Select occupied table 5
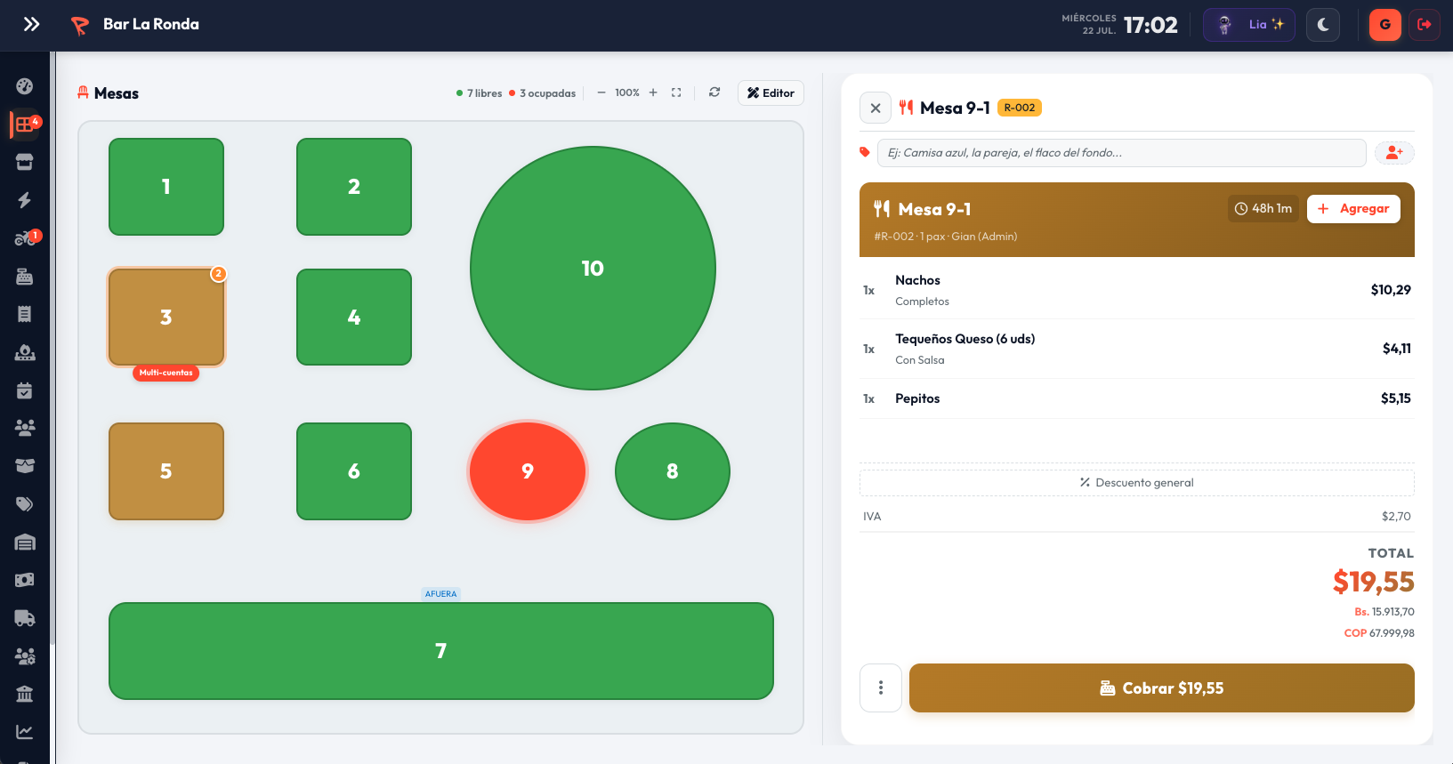The width and height of the screenshot is (1453, 764). (166, 471)
